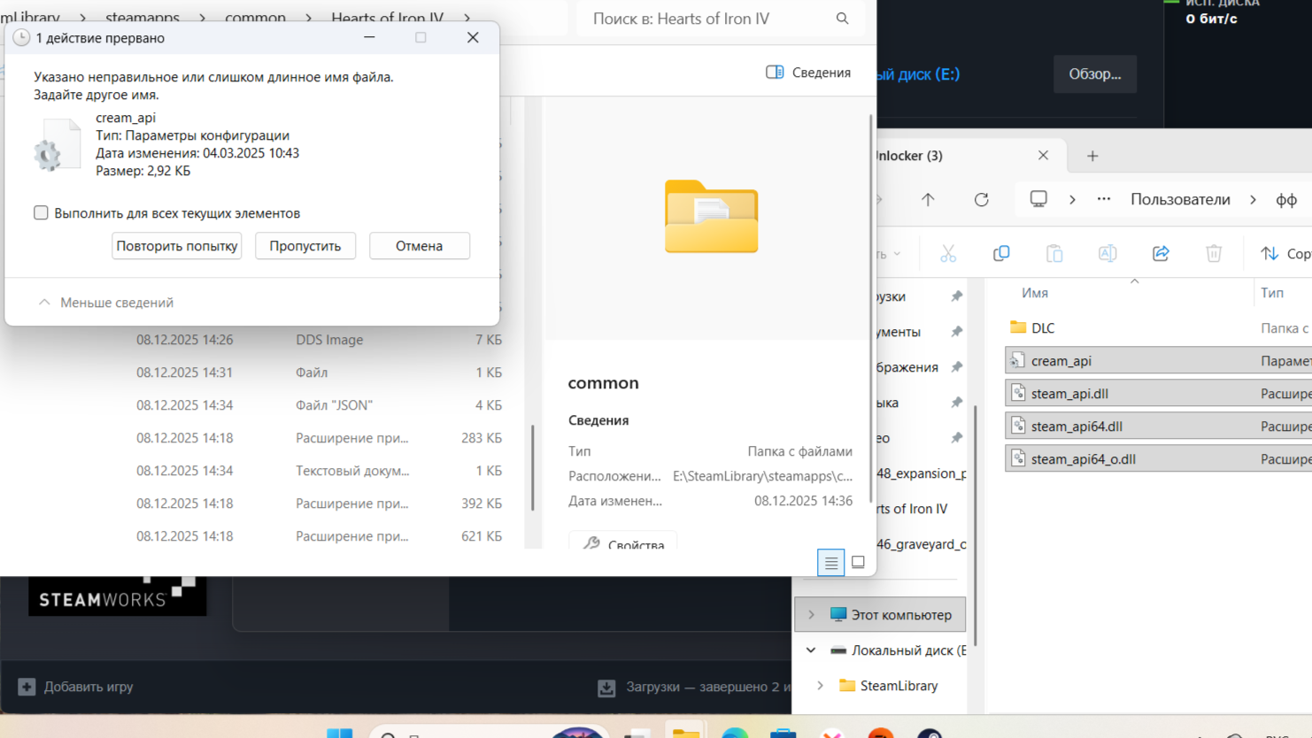Go up one folder level in Unlocker window

point(928,200)
